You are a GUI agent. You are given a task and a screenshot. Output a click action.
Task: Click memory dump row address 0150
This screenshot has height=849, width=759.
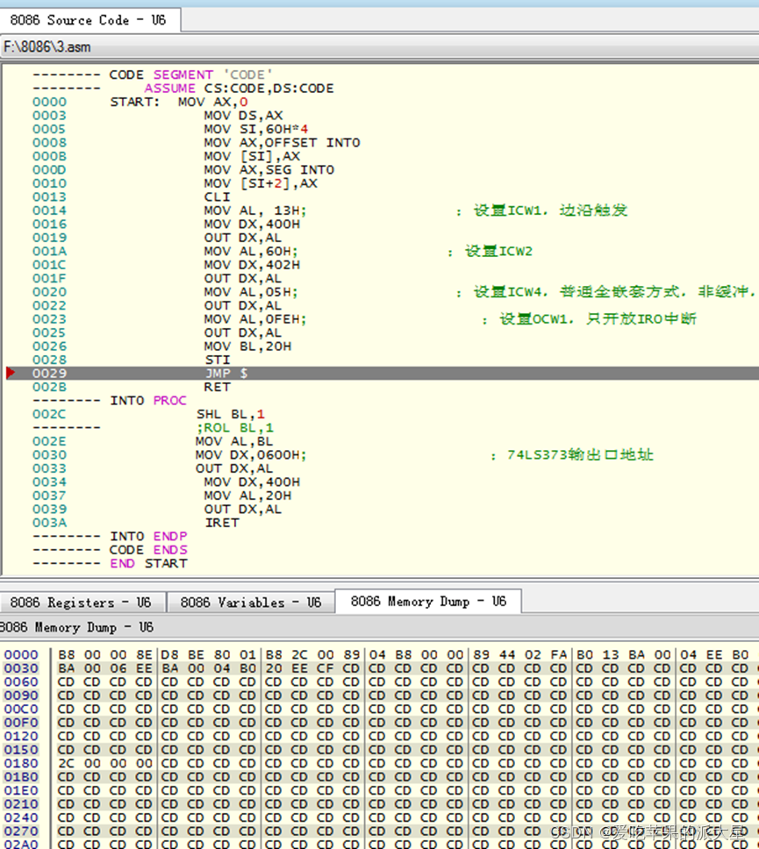pyautogui.click(x=21, y=749)
